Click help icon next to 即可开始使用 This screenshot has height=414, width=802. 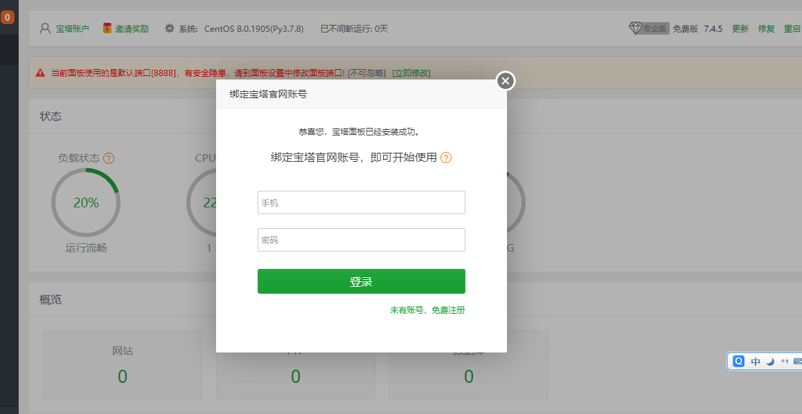coord(446,158)
